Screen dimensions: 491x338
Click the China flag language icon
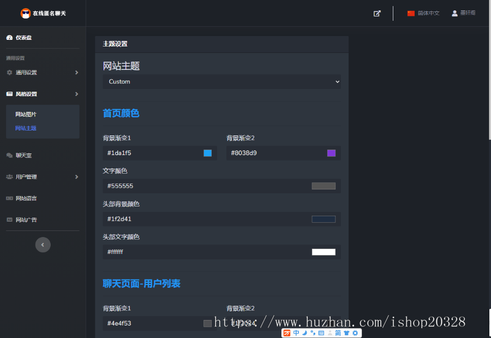pyautogui.click(x=411, y=13)
